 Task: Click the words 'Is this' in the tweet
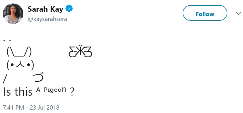[18, 91]
